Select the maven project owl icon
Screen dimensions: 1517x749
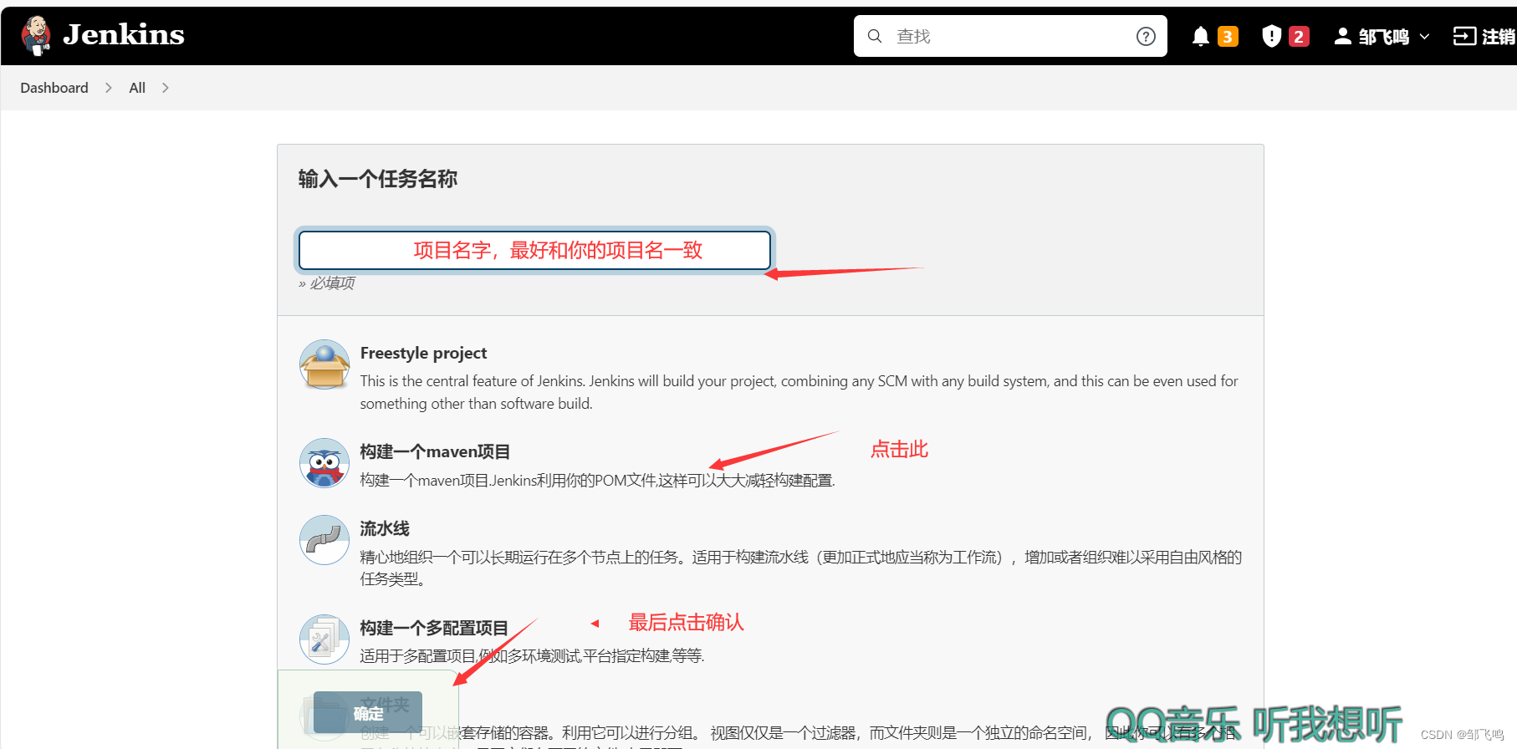pos(324,463)
